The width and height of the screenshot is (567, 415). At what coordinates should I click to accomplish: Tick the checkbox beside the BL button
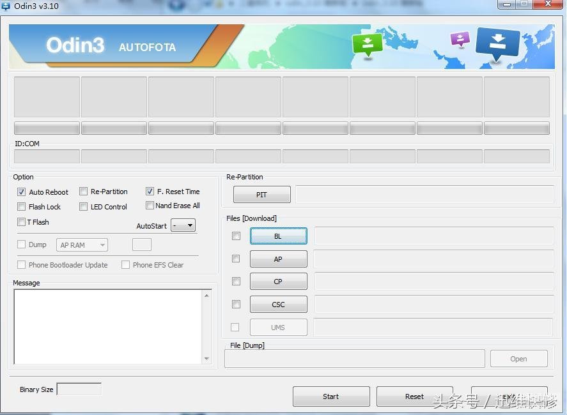pos(236,236)
